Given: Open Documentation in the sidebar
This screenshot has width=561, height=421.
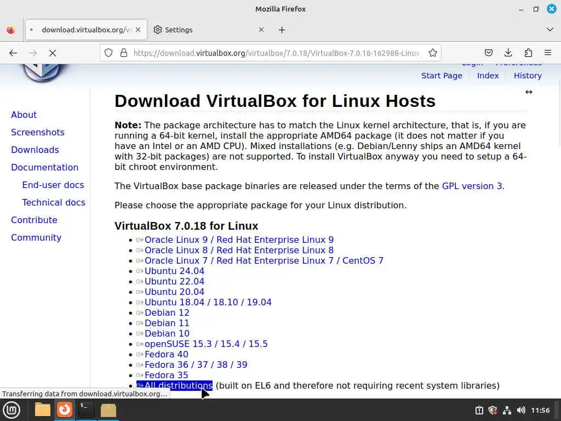Looking at the screenshot, I should [45, 167].
